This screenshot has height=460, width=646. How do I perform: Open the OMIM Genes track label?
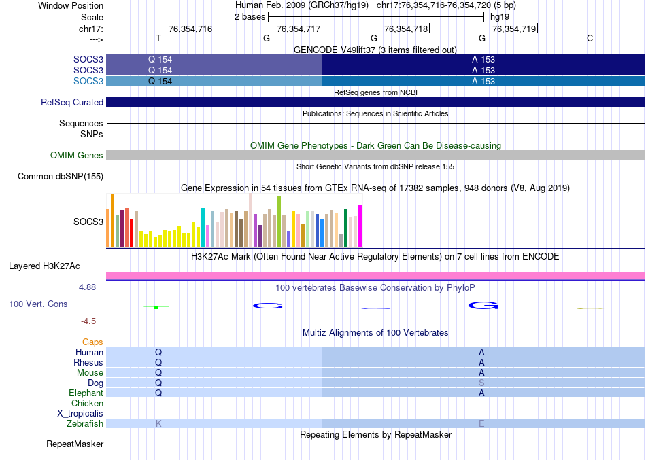click(x=76, y=155)
